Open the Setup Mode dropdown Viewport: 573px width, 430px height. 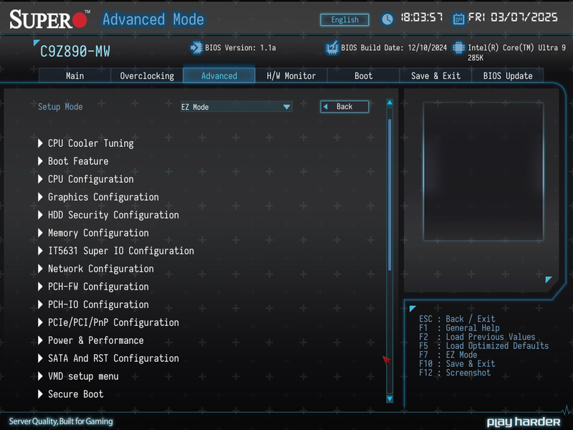236,107
